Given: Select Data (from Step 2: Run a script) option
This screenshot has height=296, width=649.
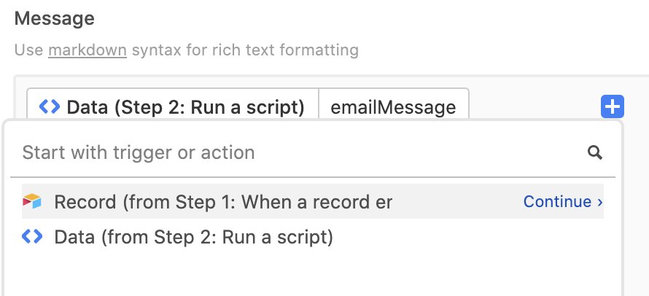Looking at the screenshot, I should 313,237.
